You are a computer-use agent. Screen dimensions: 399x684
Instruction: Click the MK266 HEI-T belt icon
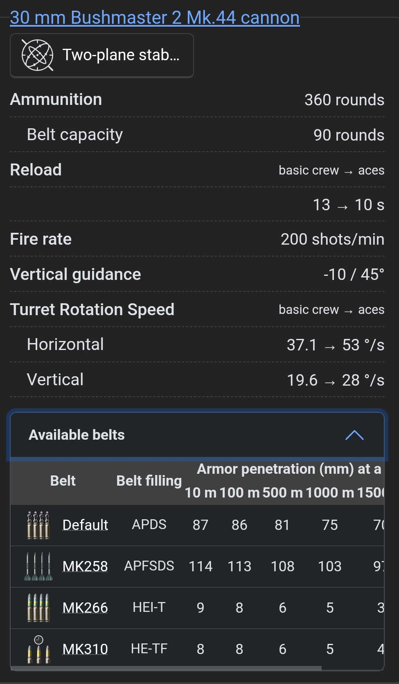coord(38,608)
